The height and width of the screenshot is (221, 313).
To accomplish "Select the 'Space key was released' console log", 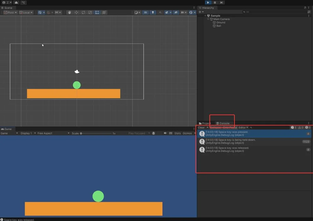I will point(254,150).
